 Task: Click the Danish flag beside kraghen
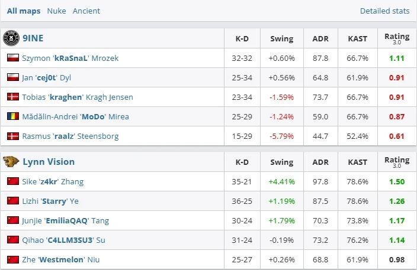click(12, 97)
